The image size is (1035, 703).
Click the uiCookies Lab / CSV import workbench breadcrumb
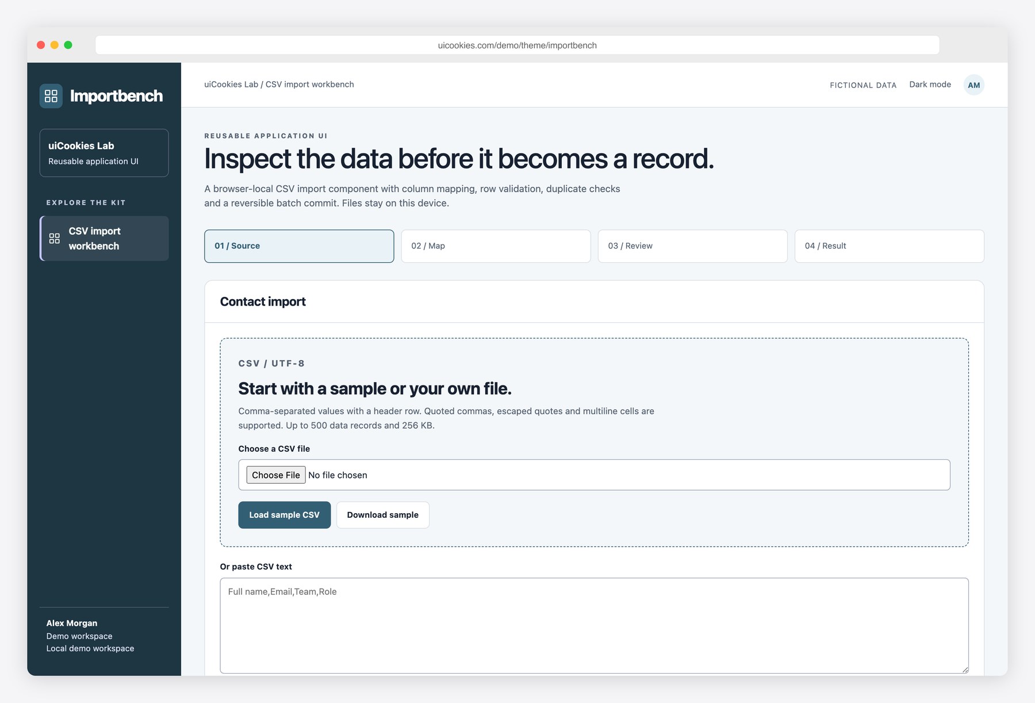(279, 85)
